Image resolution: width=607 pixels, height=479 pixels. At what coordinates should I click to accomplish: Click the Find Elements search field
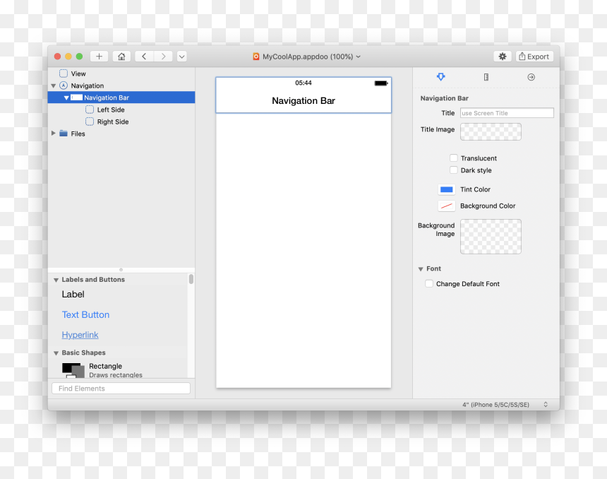[121, 389]
